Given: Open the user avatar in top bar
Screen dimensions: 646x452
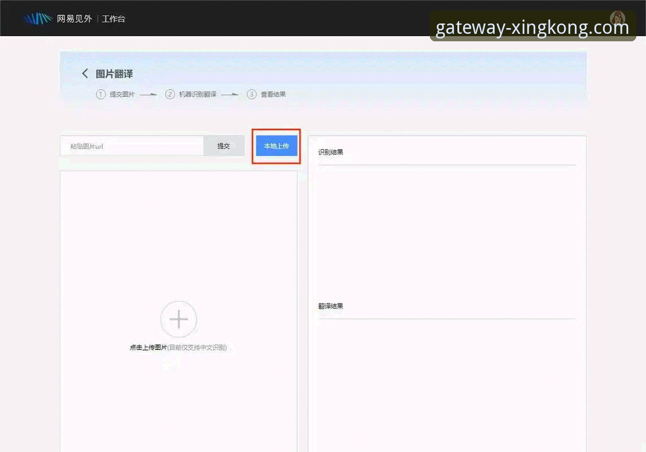Looking at the screenshot, I should point(617,18).
